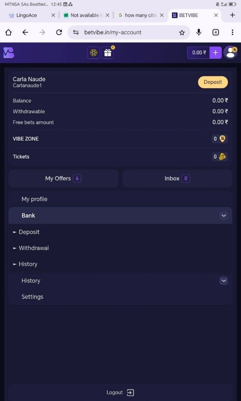Tap the microphone icon in the address bar

199,32
